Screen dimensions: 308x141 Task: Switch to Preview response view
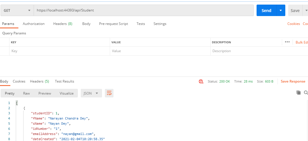pos(45,93)
